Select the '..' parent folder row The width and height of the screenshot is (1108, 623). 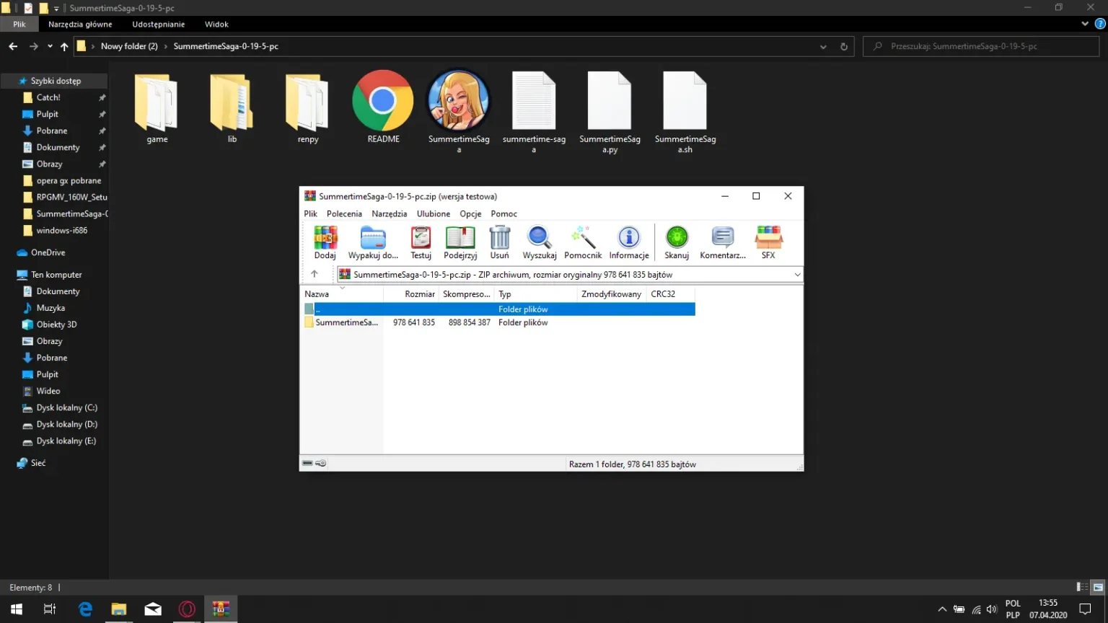coord(498,309)
